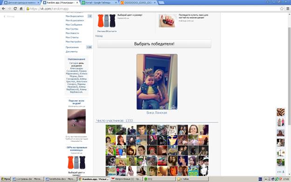This screenshot has height=182, width=291.
Task: Open the fourth browser tab with orange icon
Action: (x=138, y=3)
